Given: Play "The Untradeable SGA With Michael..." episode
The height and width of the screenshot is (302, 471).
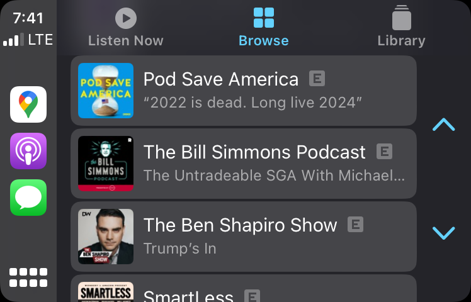Looking at the screenshot, I should 275,176.
